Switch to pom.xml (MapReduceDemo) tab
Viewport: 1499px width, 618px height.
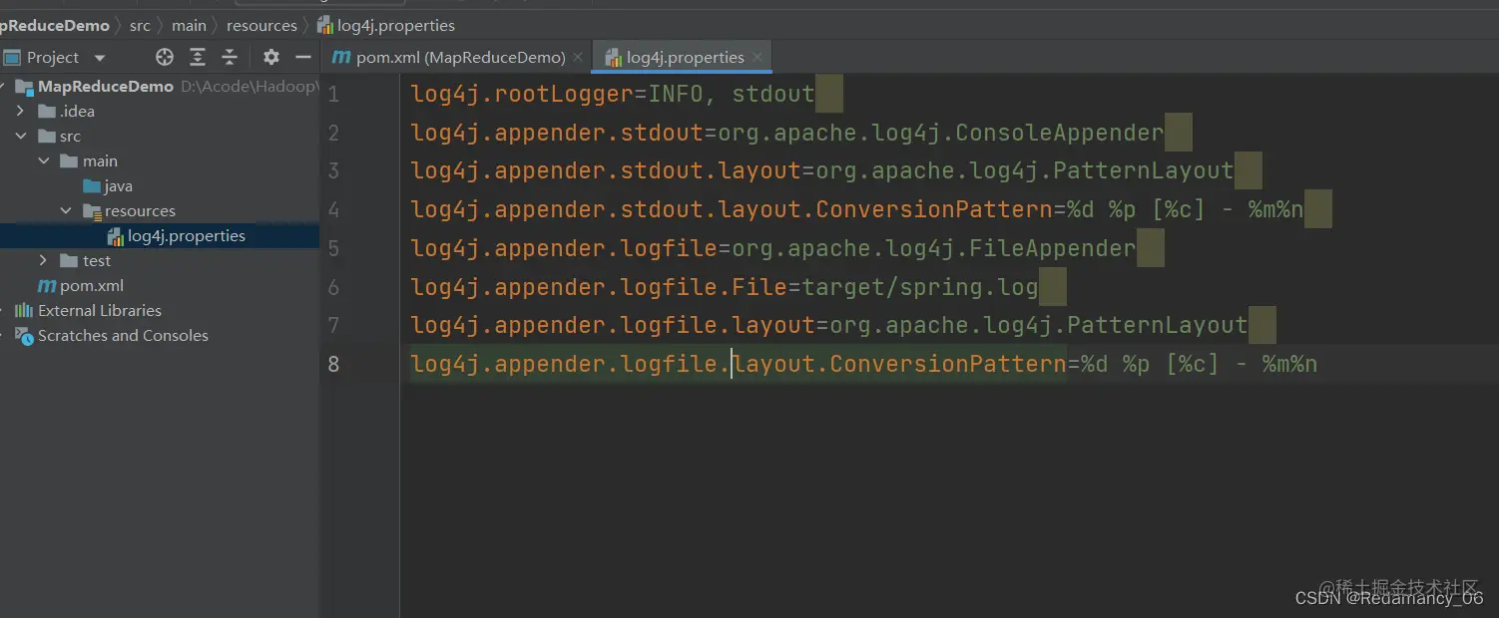pyautogui.click(x=460, y=57)
